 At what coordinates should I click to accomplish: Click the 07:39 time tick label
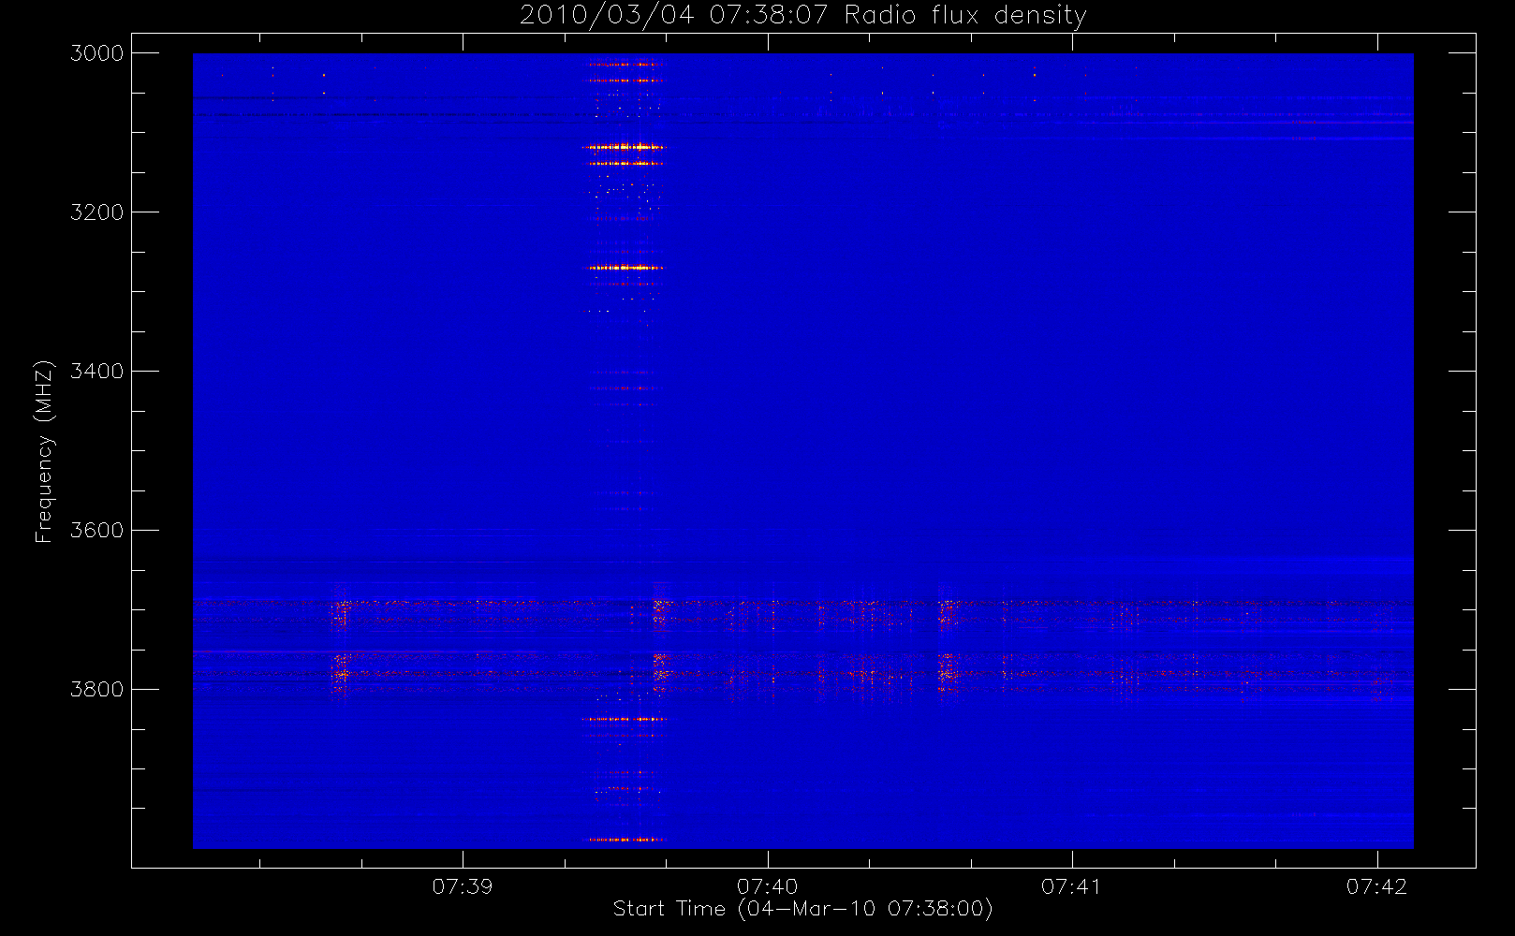[463, 886]
